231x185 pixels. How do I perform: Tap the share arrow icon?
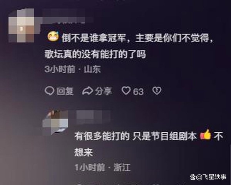click(87, 91)
